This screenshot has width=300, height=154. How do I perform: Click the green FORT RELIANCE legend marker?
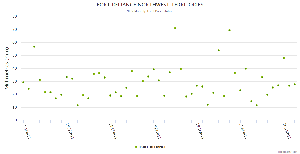click(x=136, y=147)
